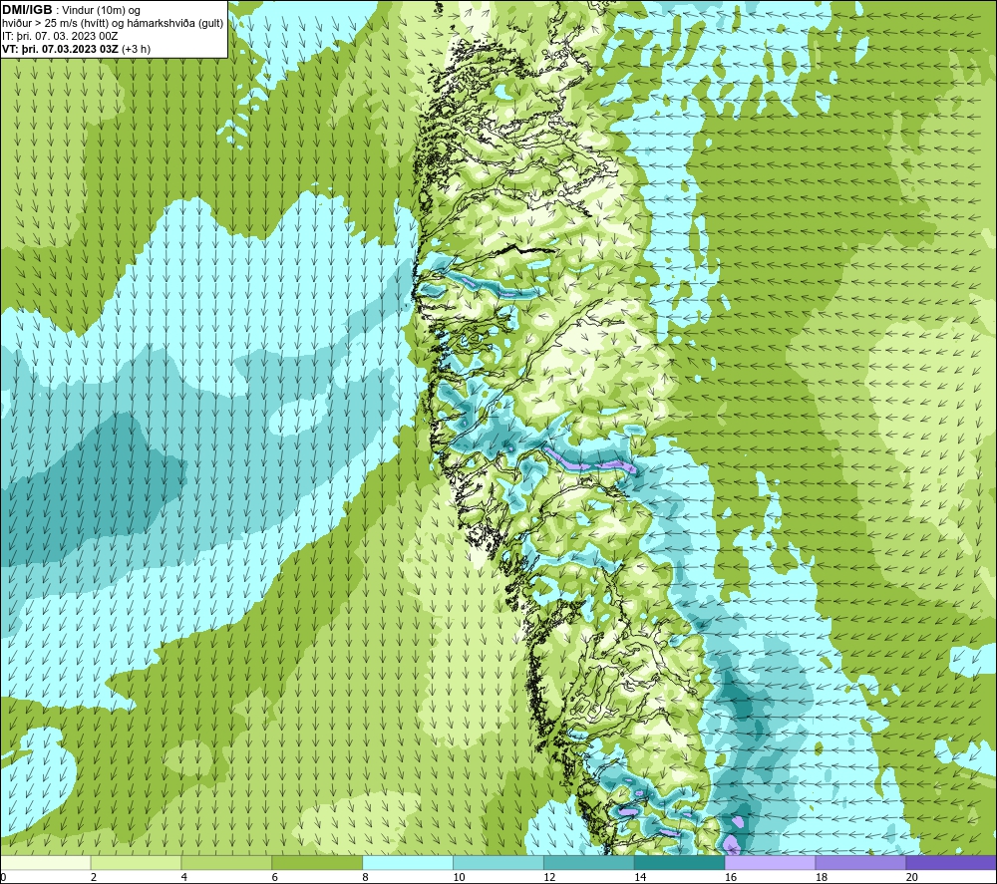Click the DMI/IGB title in the legend box
Viewport: 997px width, 884px height.
click(x=27, y=10)
